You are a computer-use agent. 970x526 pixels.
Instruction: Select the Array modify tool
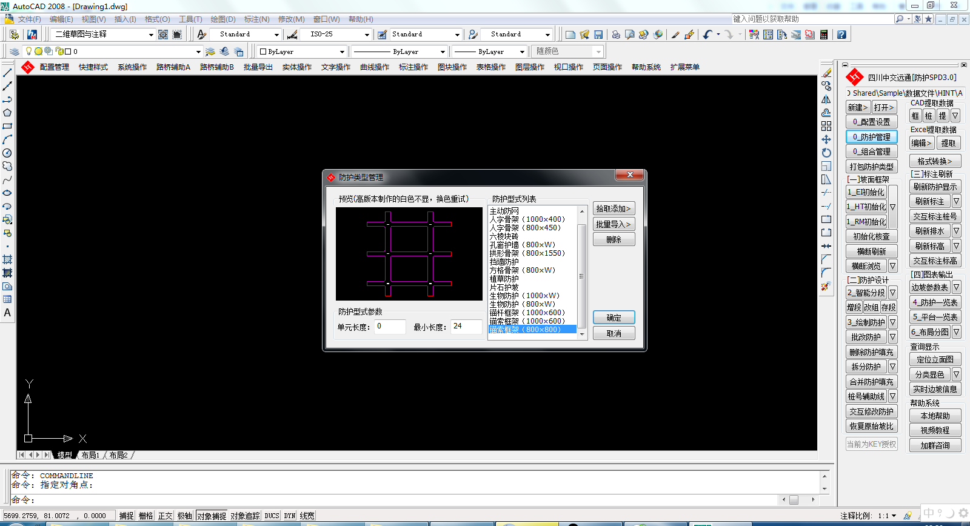point(826,126)
